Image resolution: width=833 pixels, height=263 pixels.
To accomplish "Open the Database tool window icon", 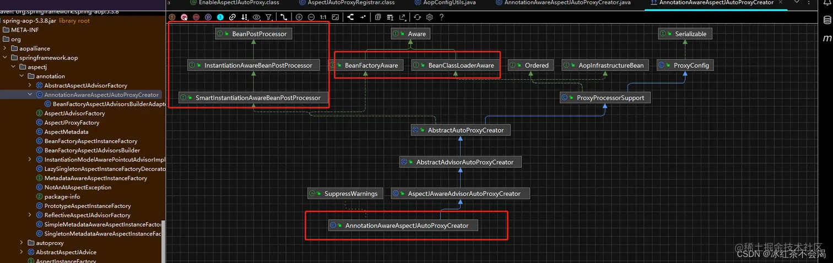I will [827, 20].
